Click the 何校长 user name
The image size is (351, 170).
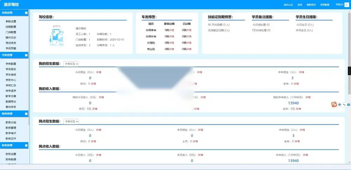tap(339, 5)
